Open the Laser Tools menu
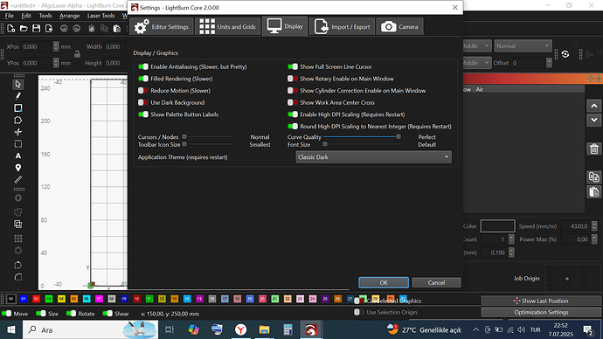 pyautogui.click(x=100, y=16)
